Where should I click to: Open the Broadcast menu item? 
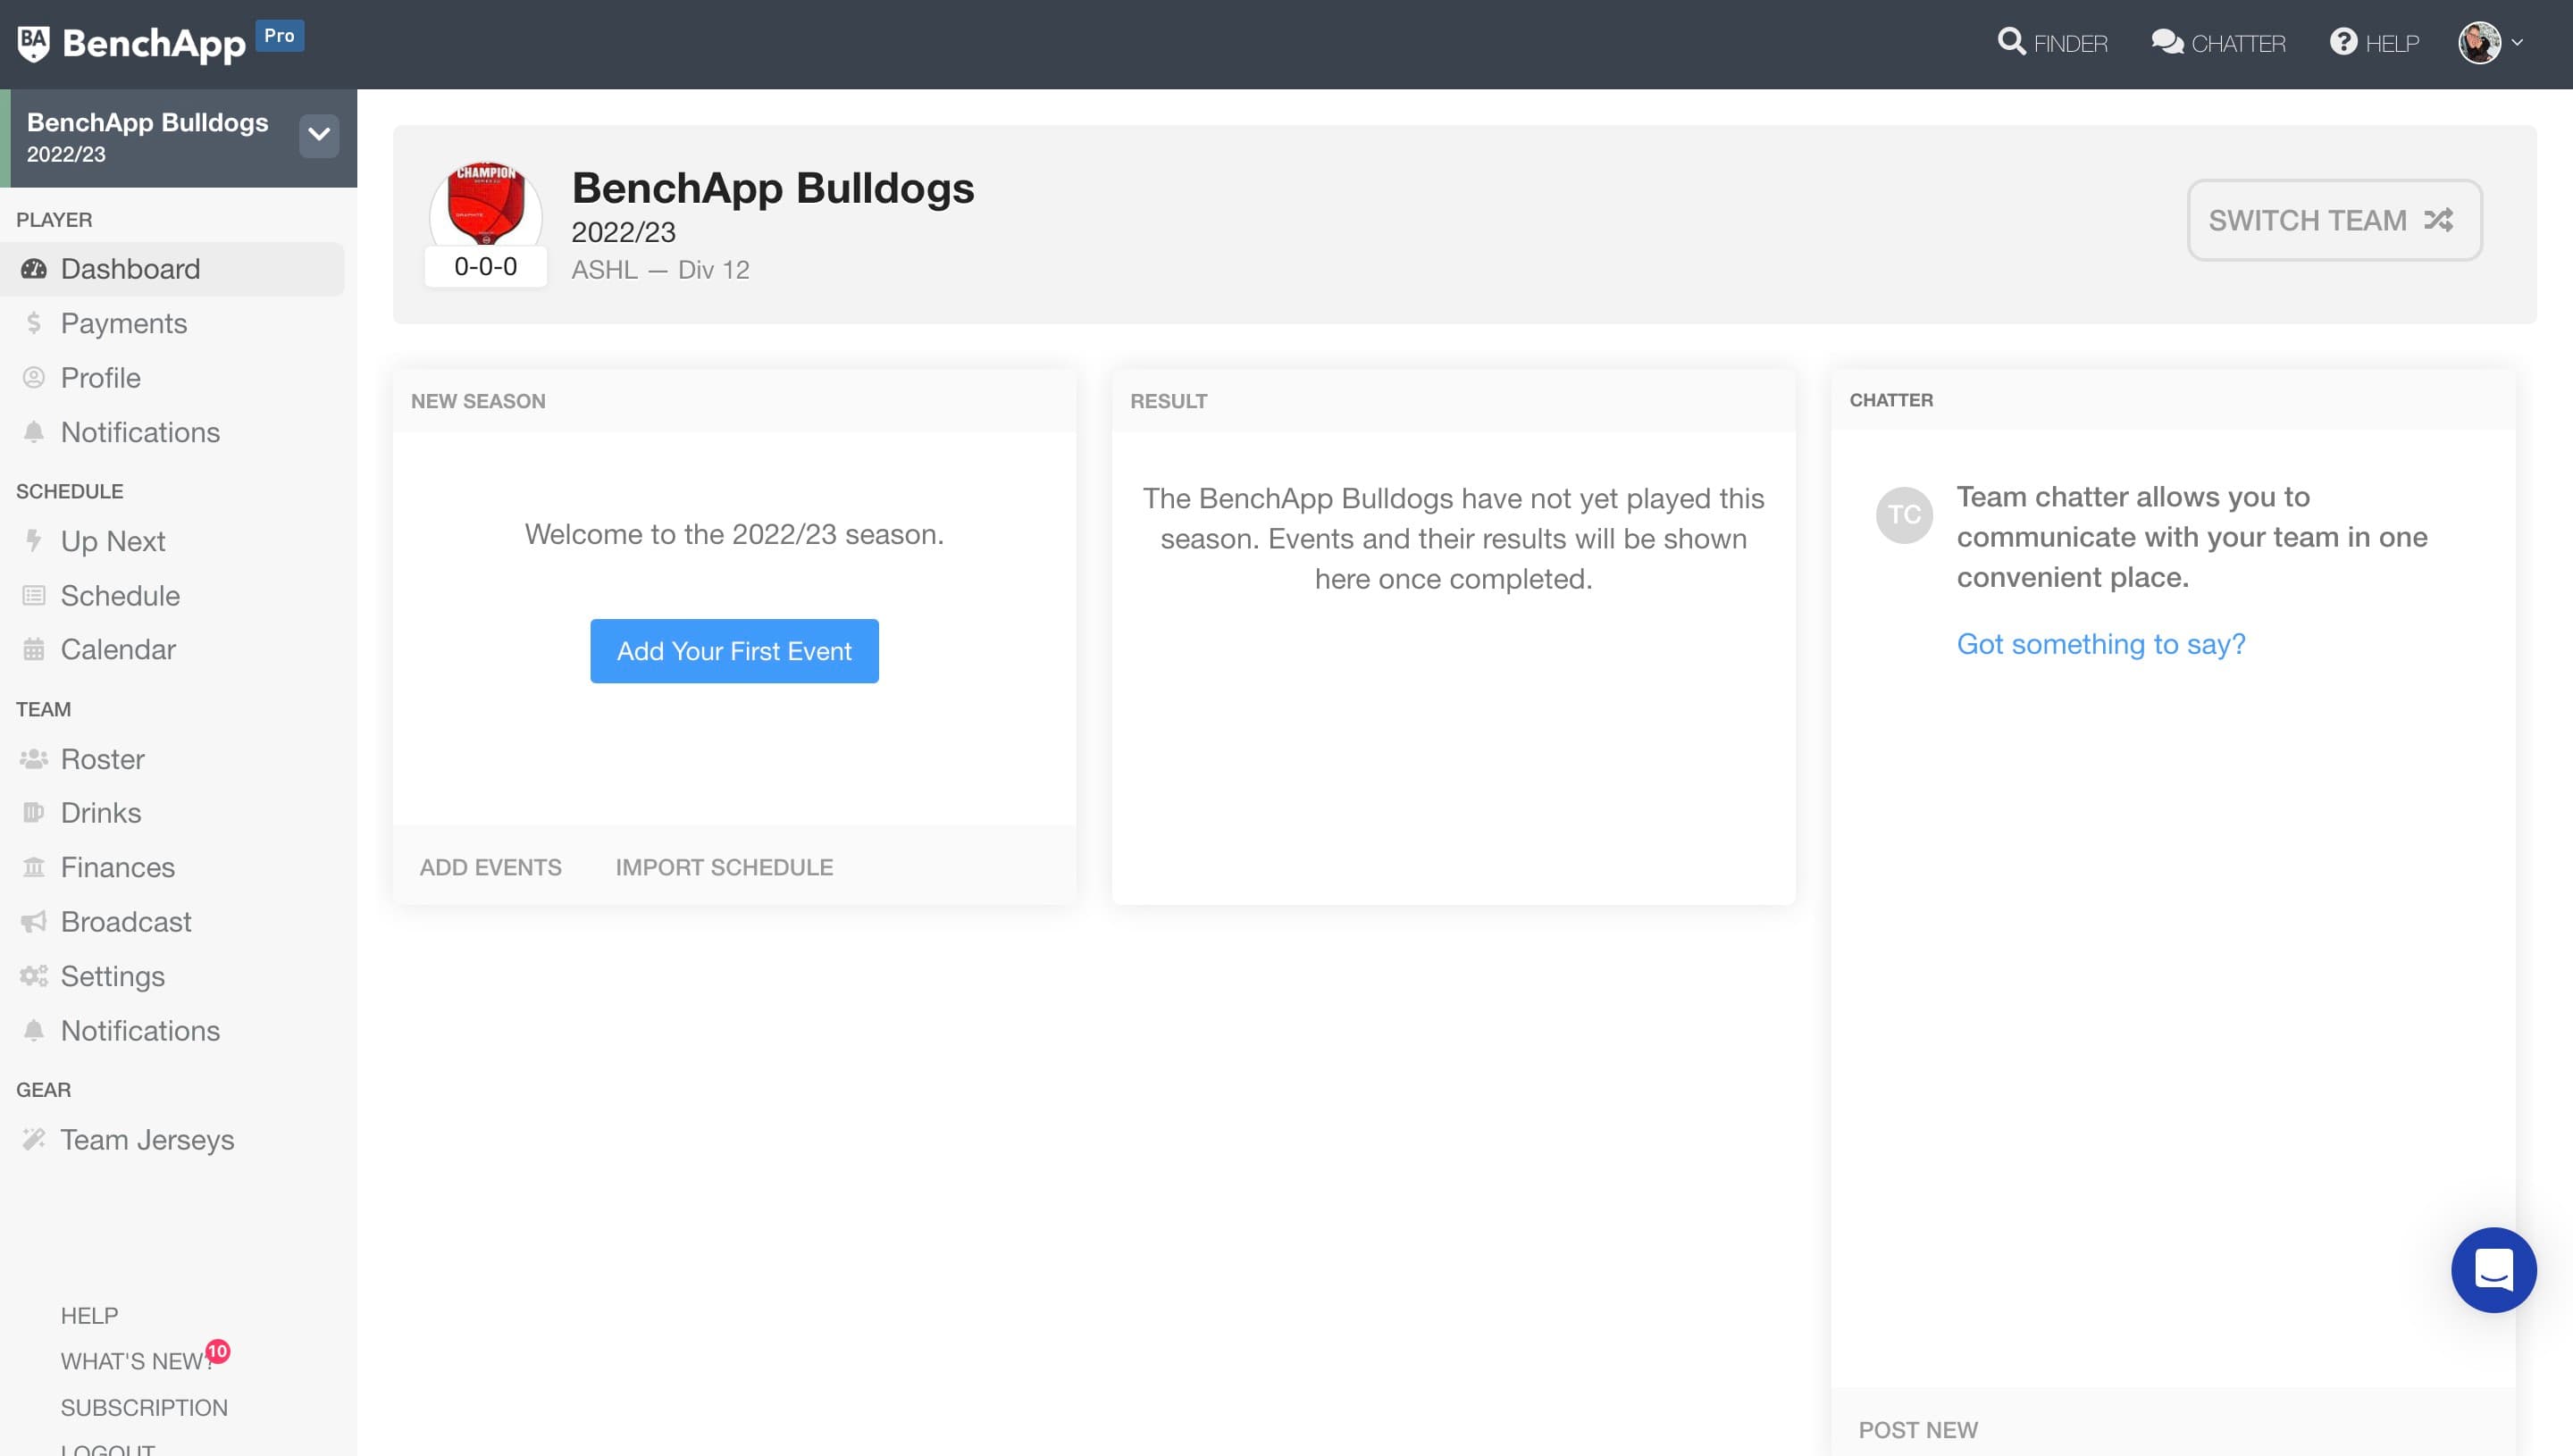[126, 922]
